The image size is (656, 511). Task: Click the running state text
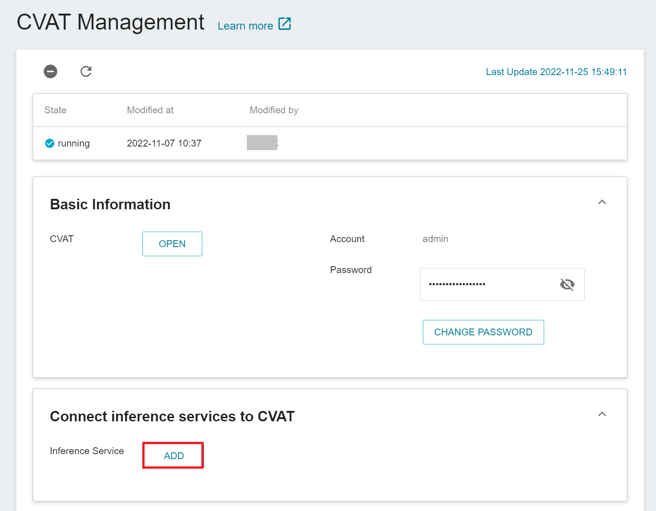click(x=74, y=143)
